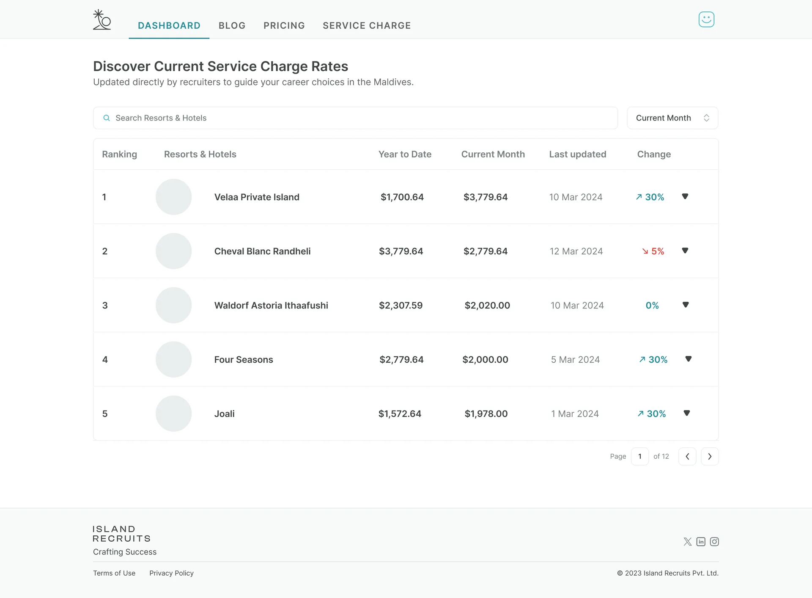The image size is (812, 598).
Task: Click Joali's 30% upward change indicator
Action: coord(652,413)
